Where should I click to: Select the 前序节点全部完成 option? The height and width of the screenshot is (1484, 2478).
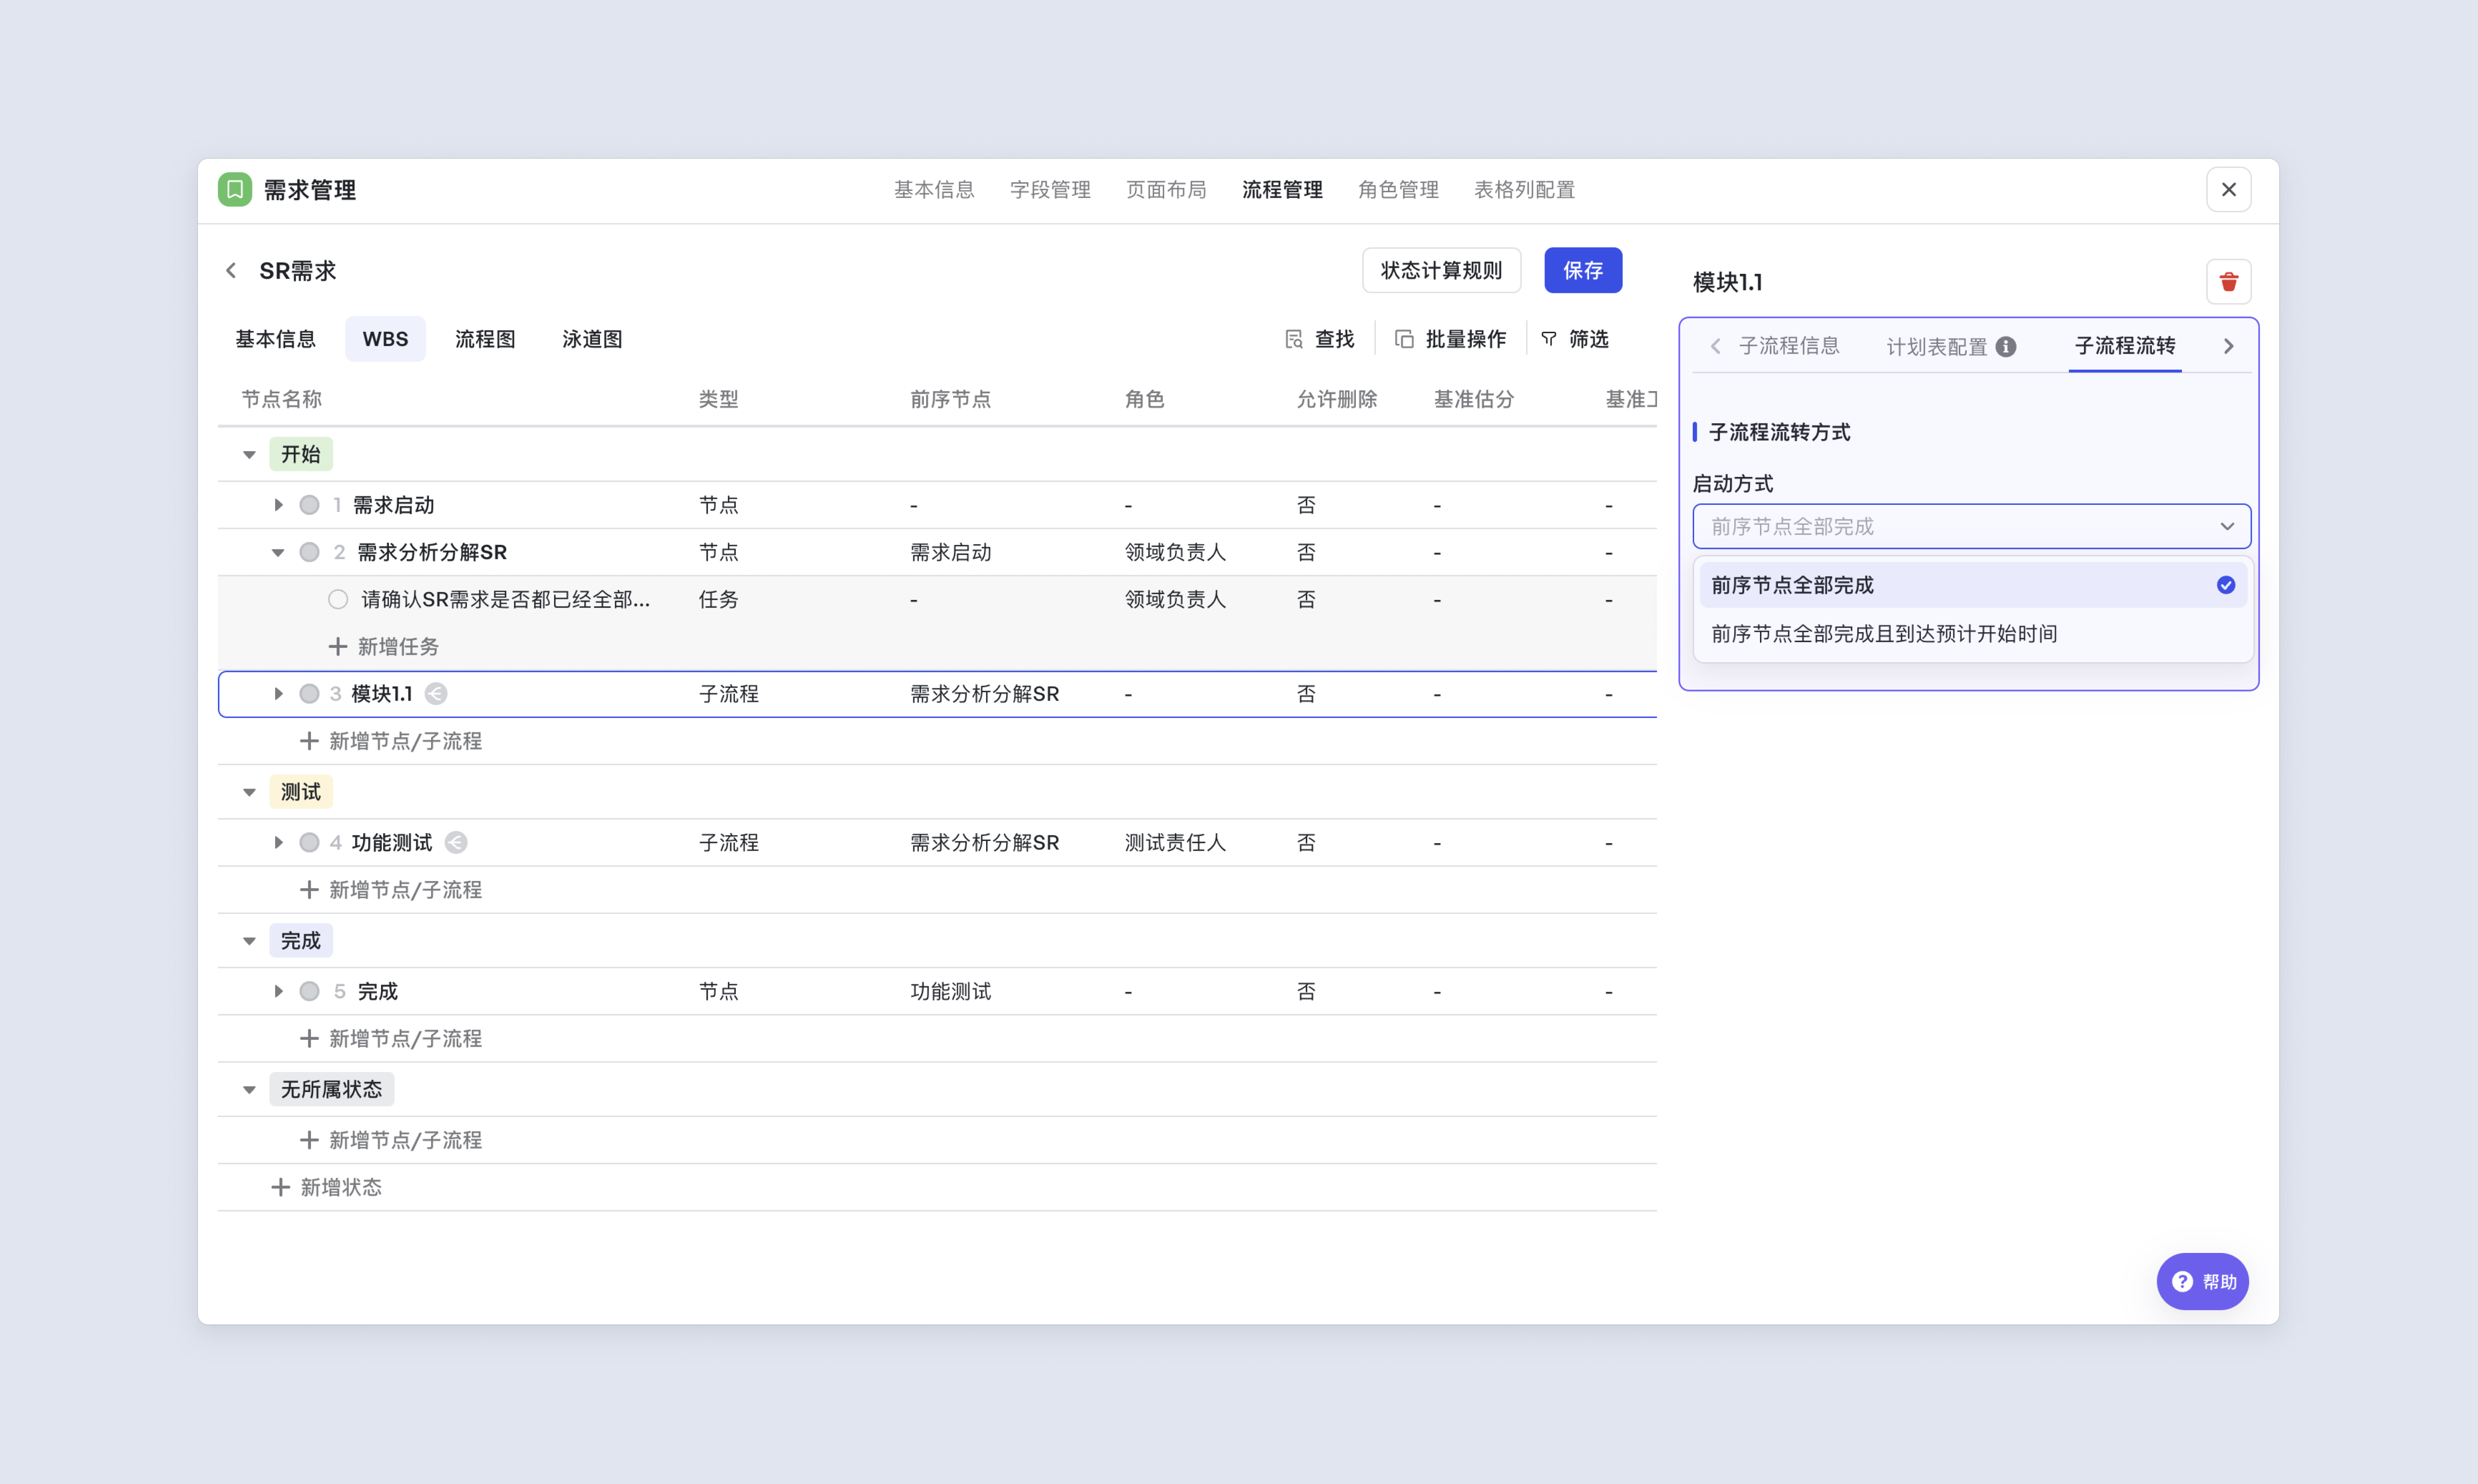click(1973, 585)
